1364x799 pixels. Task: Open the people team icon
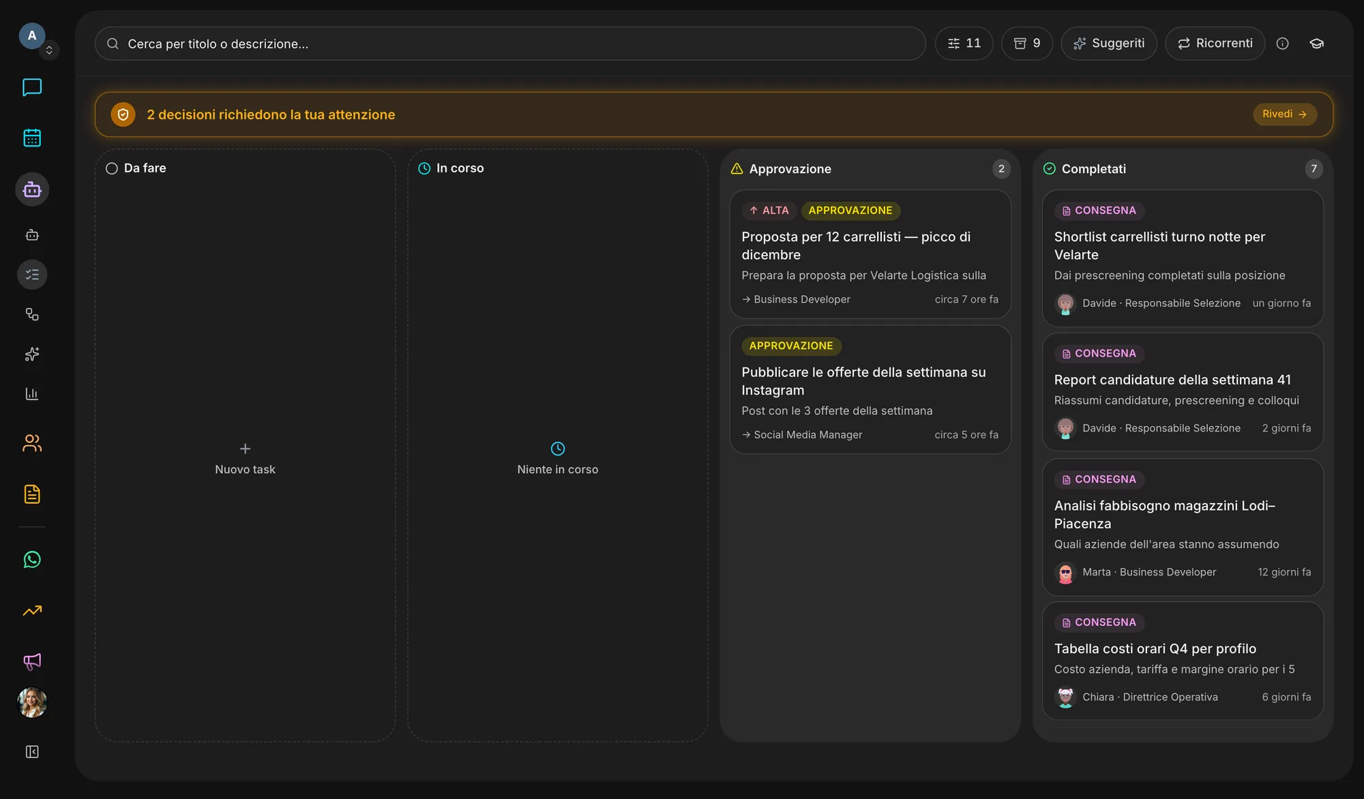[32, 443]
